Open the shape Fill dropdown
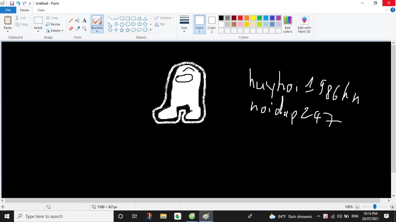This screenshot has width=396, height=222. point(161,24)
